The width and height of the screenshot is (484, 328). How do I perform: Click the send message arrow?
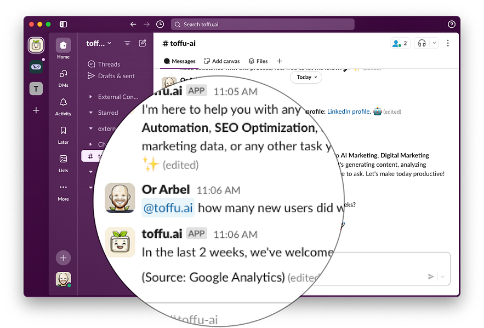tap(431, 277)
